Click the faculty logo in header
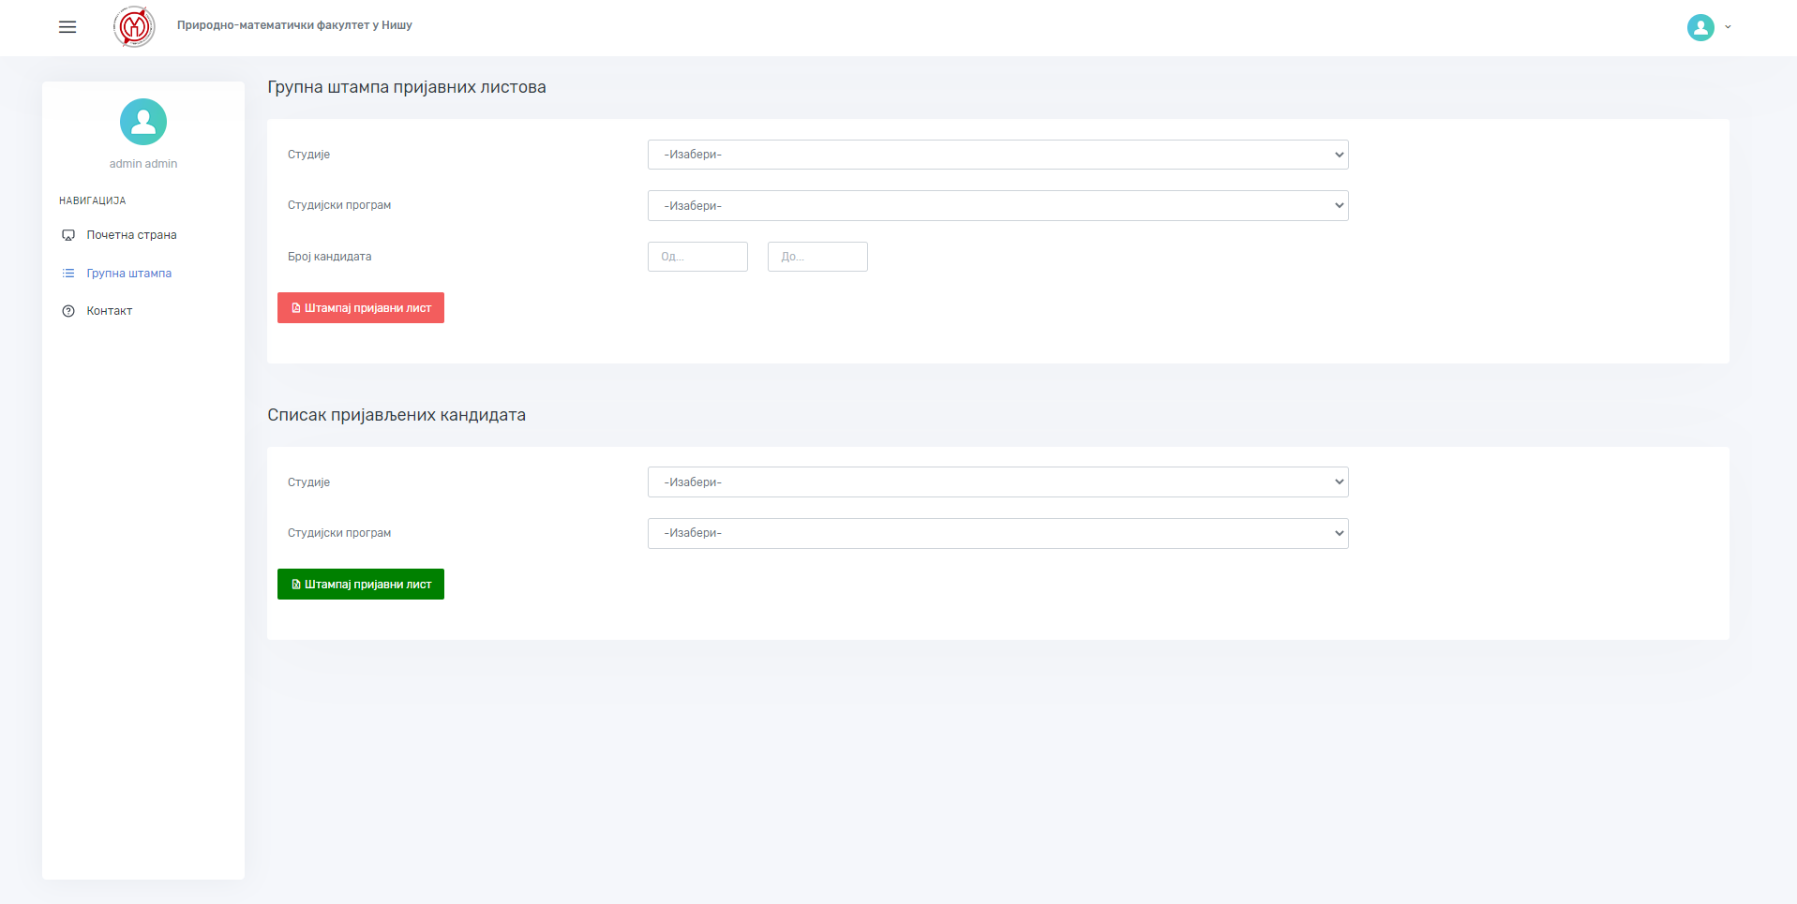Viewport: 1797px width, 904px height. click(x=134, y=26)
